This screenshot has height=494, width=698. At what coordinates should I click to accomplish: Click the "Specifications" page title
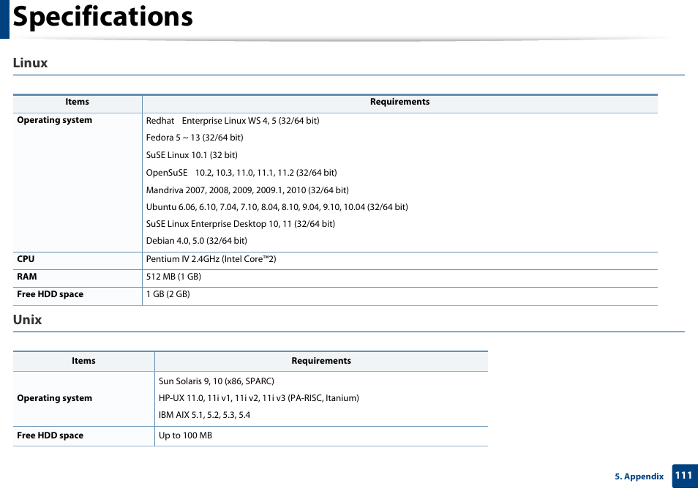pyautogui.click(x=102, y=16)
